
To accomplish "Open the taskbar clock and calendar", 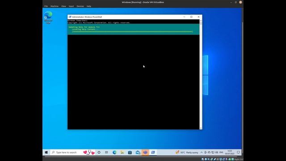I will click(230, 152).
